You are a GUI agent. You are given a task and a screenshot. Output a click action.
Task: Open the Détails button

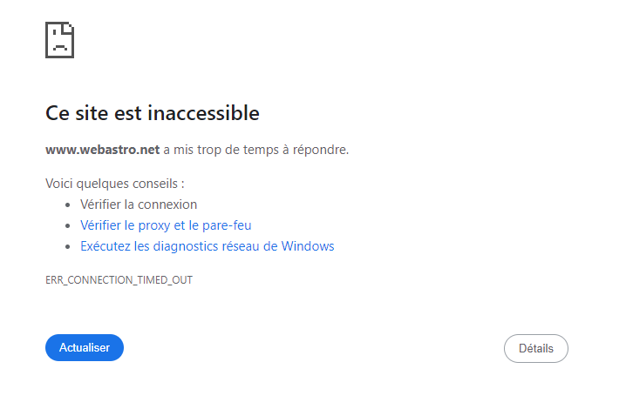[x=535, y=349]
